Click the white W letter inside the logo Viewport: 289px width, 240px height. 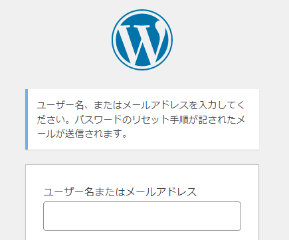coord(142,43)
